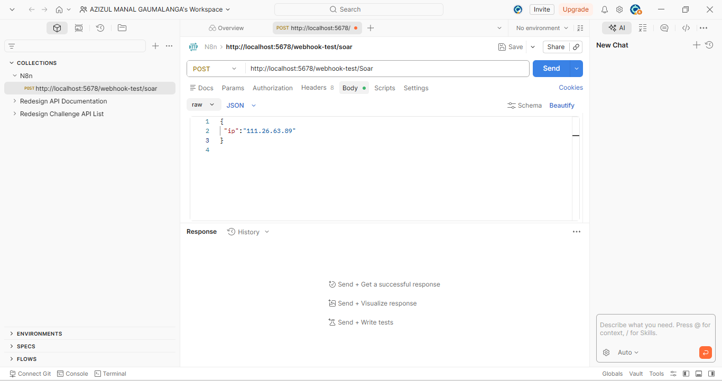This screenshot has height=381, width=722.
Task: Open the No environment selector
Action: tap(542, 28)
